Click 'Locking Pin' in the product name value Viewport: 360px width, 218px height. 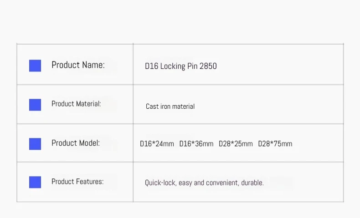click(x=179, y=66)
